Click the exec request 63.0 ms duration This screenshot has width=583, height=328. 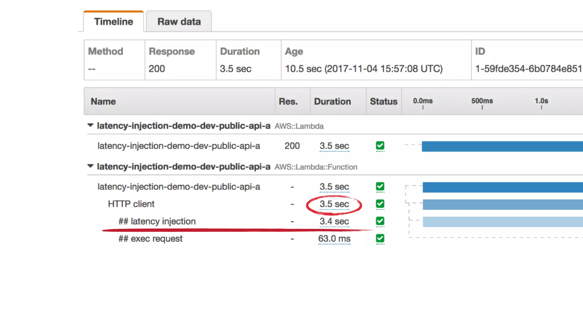334,239
